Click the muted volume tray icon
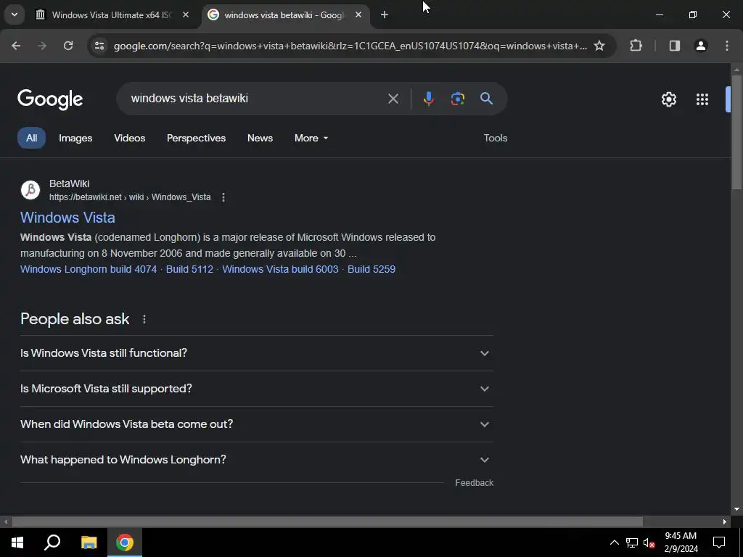743x557 pixels. pyautogui.click(x=649, y=542)
